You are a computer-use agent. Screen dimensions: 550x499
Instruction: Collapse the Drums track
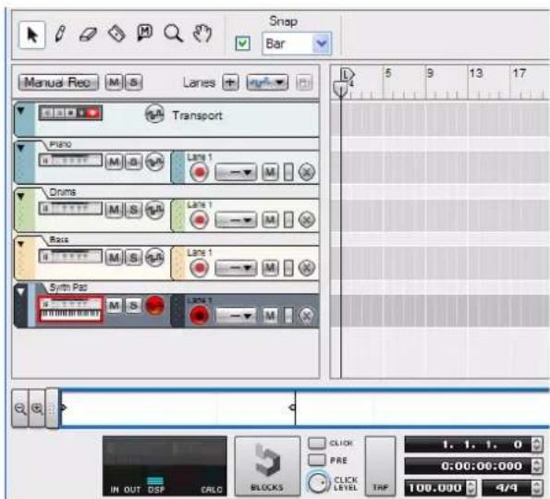[x=21, y=196]
